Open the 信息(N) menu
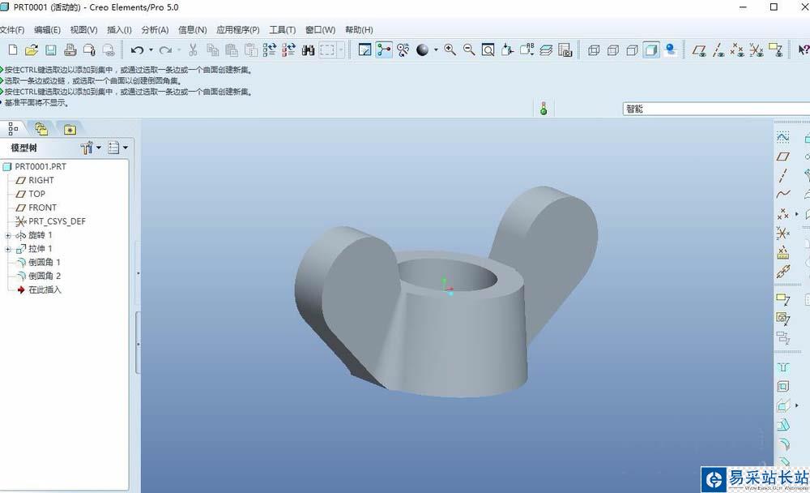810x493 pixels. coord(192,30)
